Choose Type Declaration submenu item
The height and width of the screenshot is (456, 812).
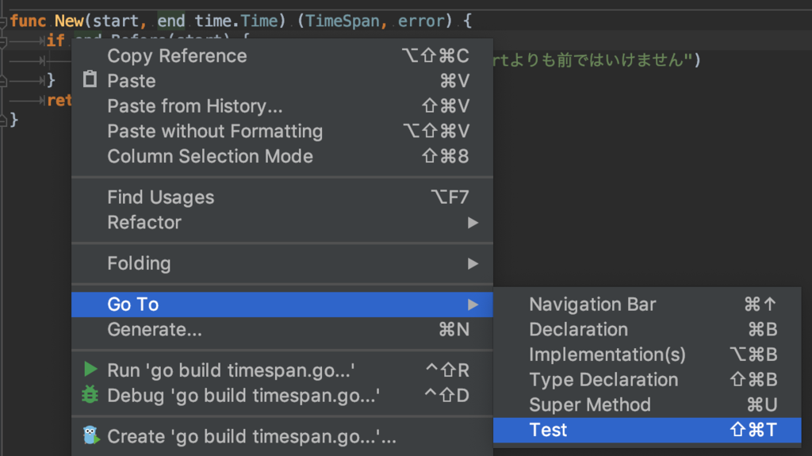point(603,380)
